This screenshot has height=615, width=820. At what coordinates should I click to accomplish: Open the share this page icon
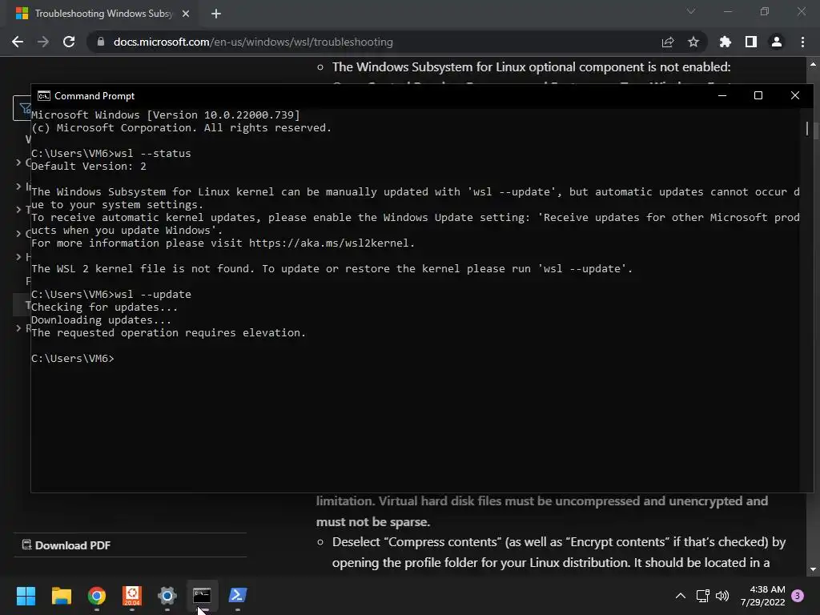coord(668,42)
